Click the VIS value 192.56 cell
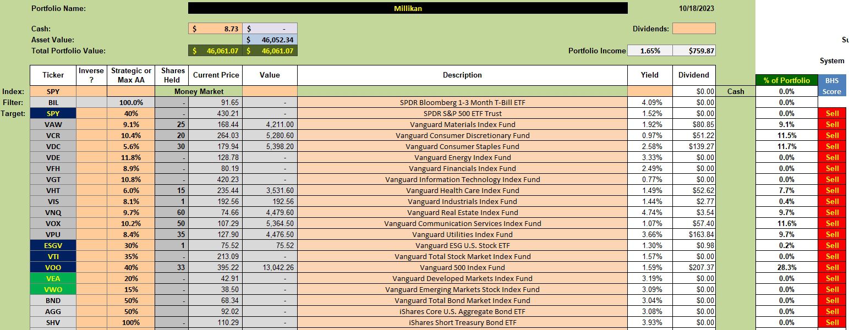This screenshot has height=330, width=849. coord(270,201)
